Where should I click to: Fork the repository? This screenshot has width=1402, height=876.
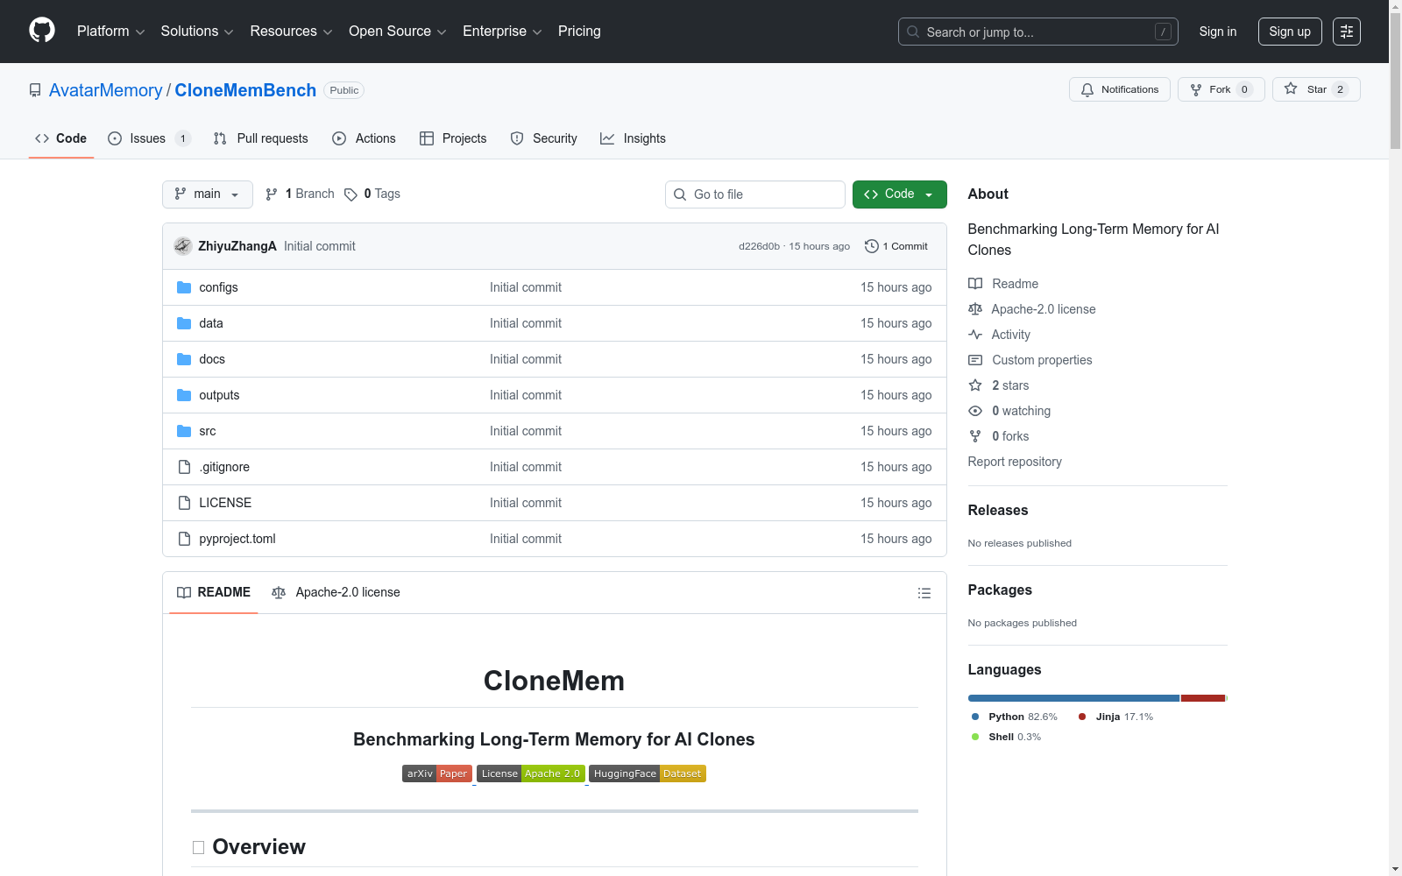(1221, 89)
